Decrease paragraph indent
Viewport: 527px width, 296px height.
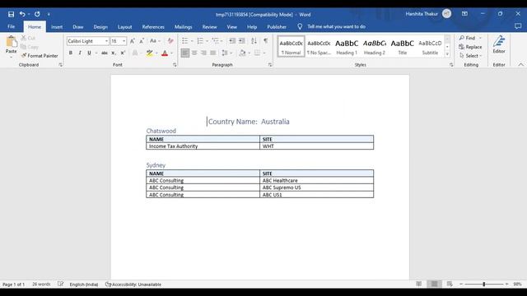[x=232, y=41]
